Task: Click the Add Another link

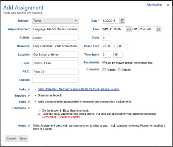Action: point(154,5)
